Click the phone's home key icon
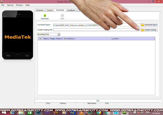163x115 pixels. pos(18,55)
